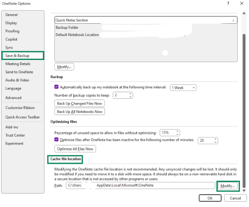Open Quick Access Toolbar settings
249x207 pixels.
[23, 117]
